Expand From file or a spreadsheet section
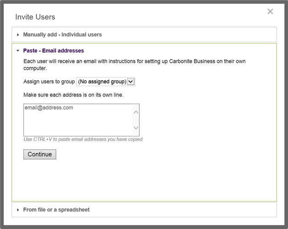The width and height of the screenshot is (288, 229). pos(144,210)
